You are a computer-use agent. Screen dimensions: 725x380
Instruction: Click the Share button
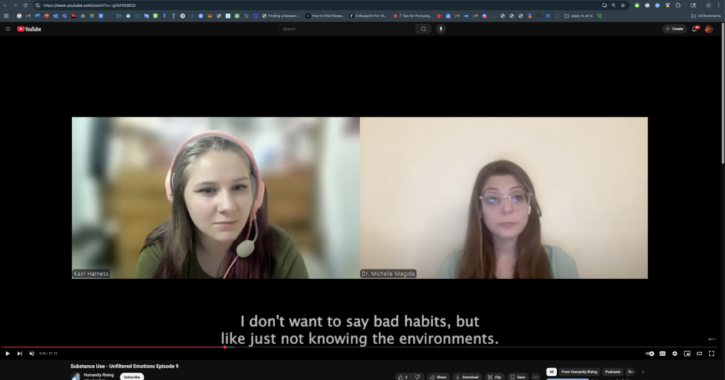coord(438,377)
